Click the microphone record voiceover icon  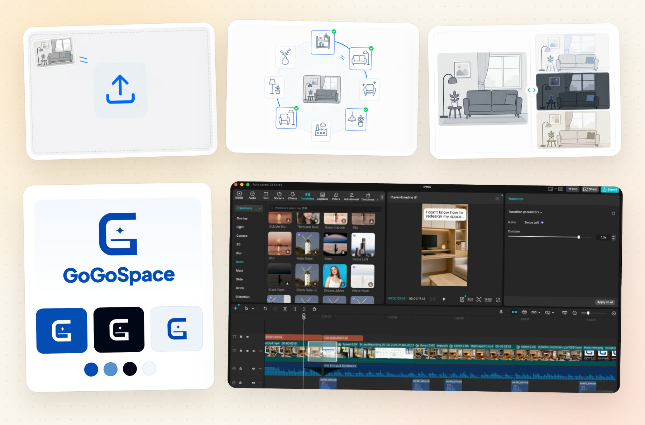(501, 312)
